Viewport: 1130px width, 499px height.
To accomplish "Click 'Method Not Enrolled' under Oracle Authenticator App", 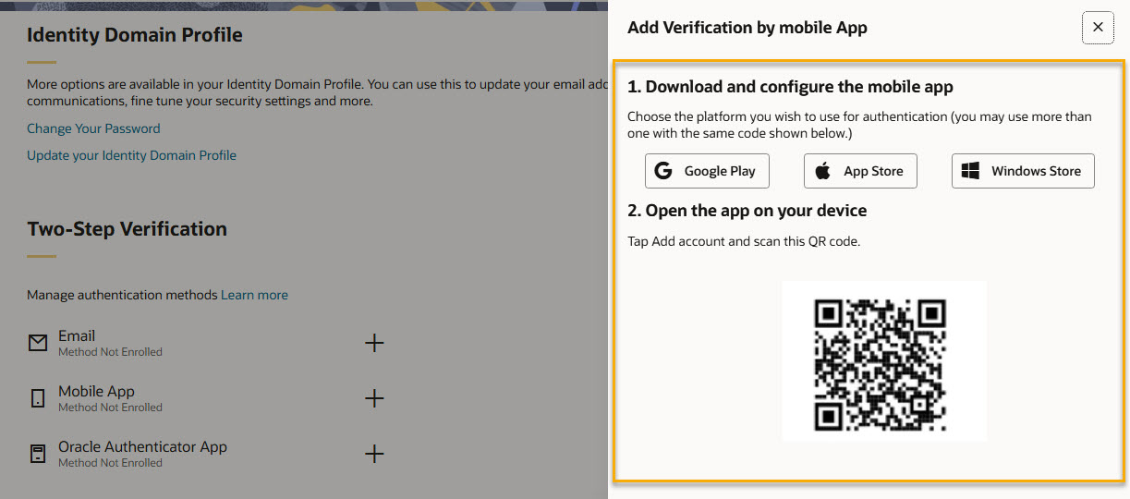I will 110,463.
